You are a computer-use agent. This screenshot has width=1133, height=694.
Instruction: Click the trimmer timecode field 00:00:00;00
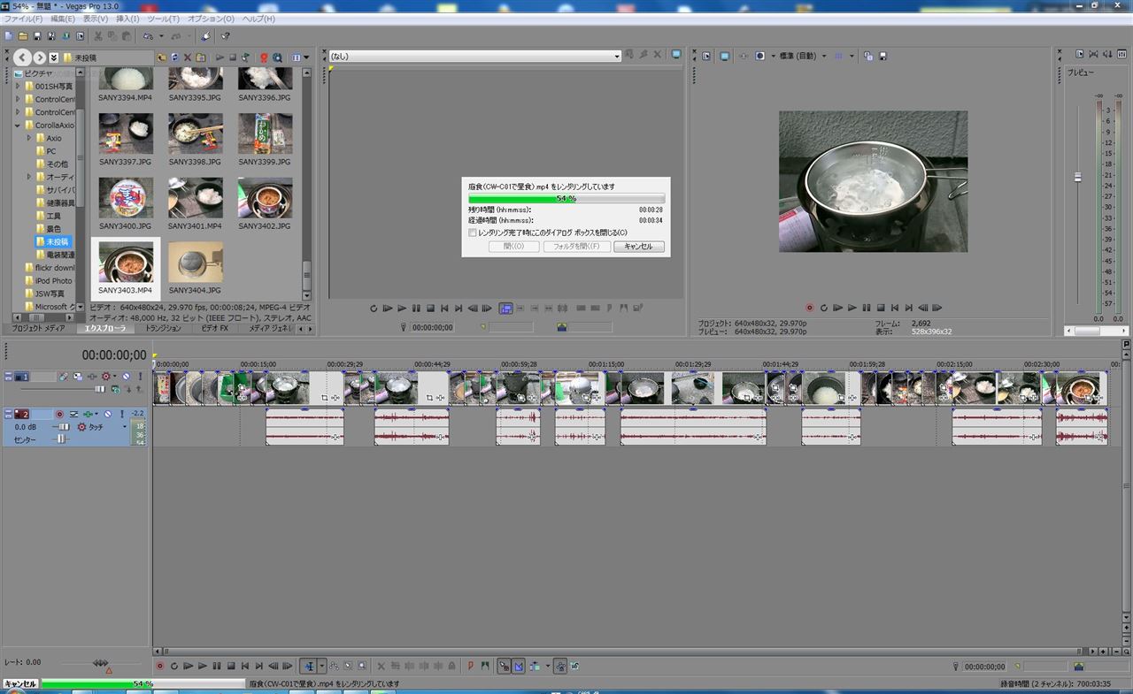tap(432, 327)
